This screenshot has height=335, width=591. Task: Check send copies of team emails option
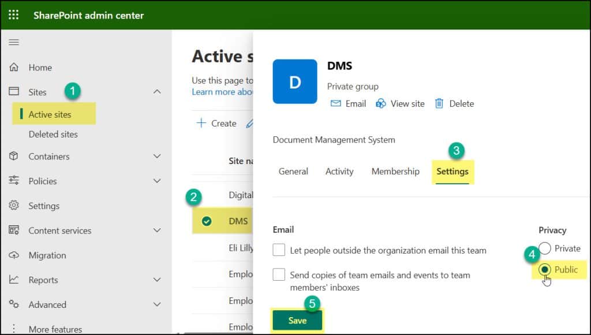(279, 274)
